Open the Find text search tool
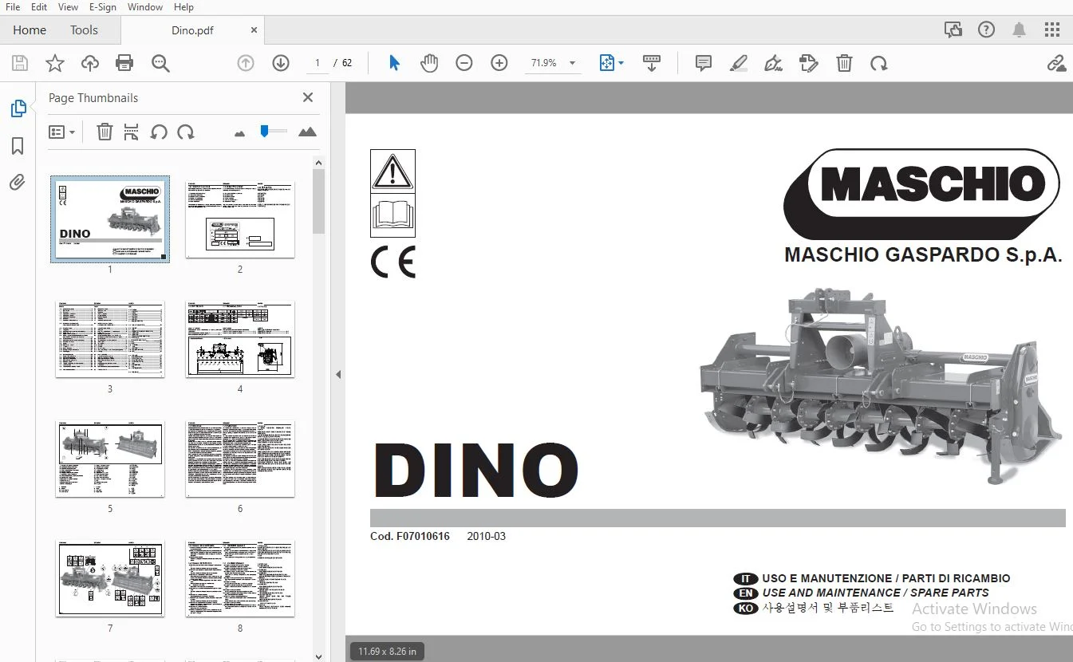The height and width of the screenshot is (662, 1073). click(160, 64)
